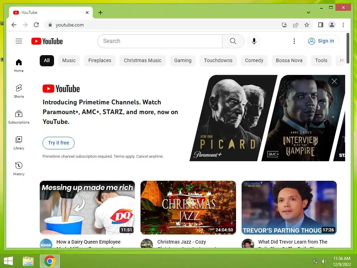Image resolution: width=357 pixels, height=268 pixels.
Task: Click the HOOK channel avatar
Action: pos(46,244)
